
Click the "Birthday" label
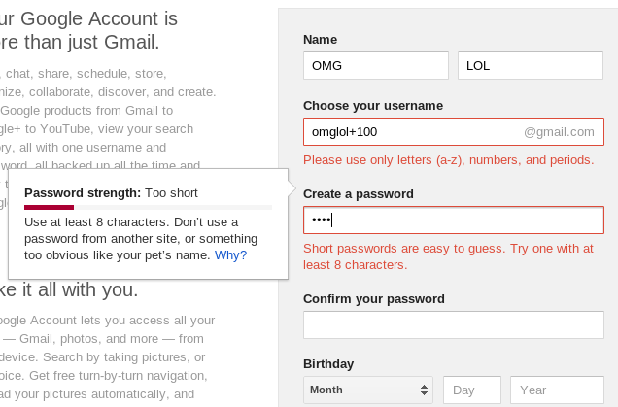328,364
